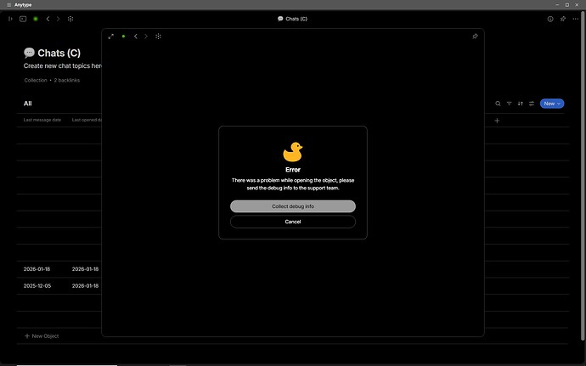Open the object info icon in header
This screenshot has width=586, height=366.
click(x=550, y=19)
